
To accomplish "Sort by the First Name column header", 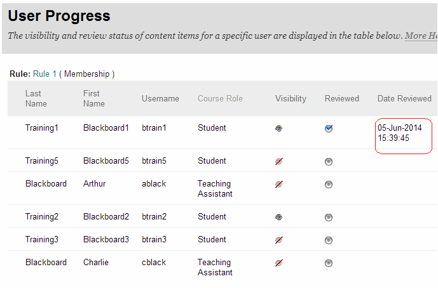I will tap(94, 99).
